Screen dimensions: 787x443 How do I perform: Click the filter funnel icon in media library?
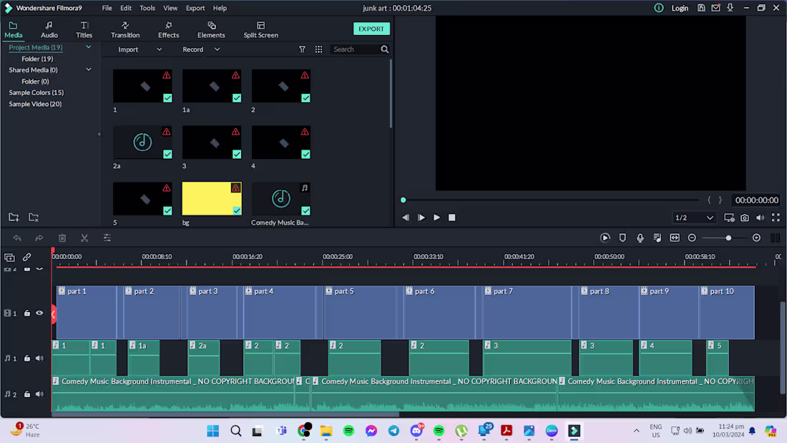302,49
